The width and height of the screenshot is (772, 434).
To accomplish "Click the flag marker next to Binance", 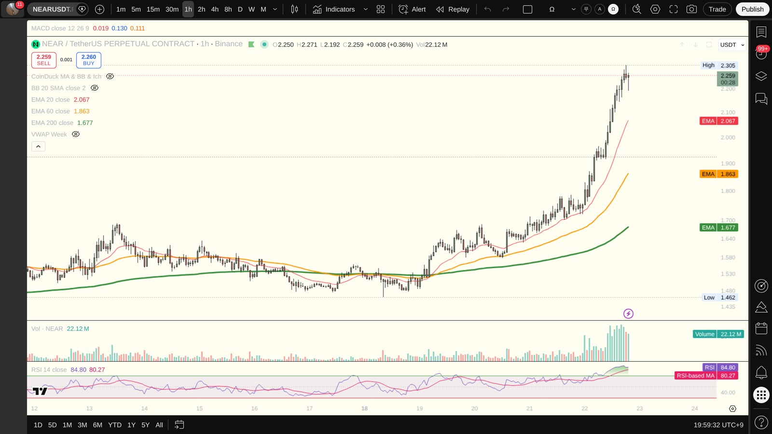I will click(251, 44).
